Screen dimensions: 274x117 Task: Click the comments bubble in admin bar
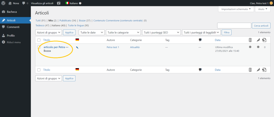24,3
